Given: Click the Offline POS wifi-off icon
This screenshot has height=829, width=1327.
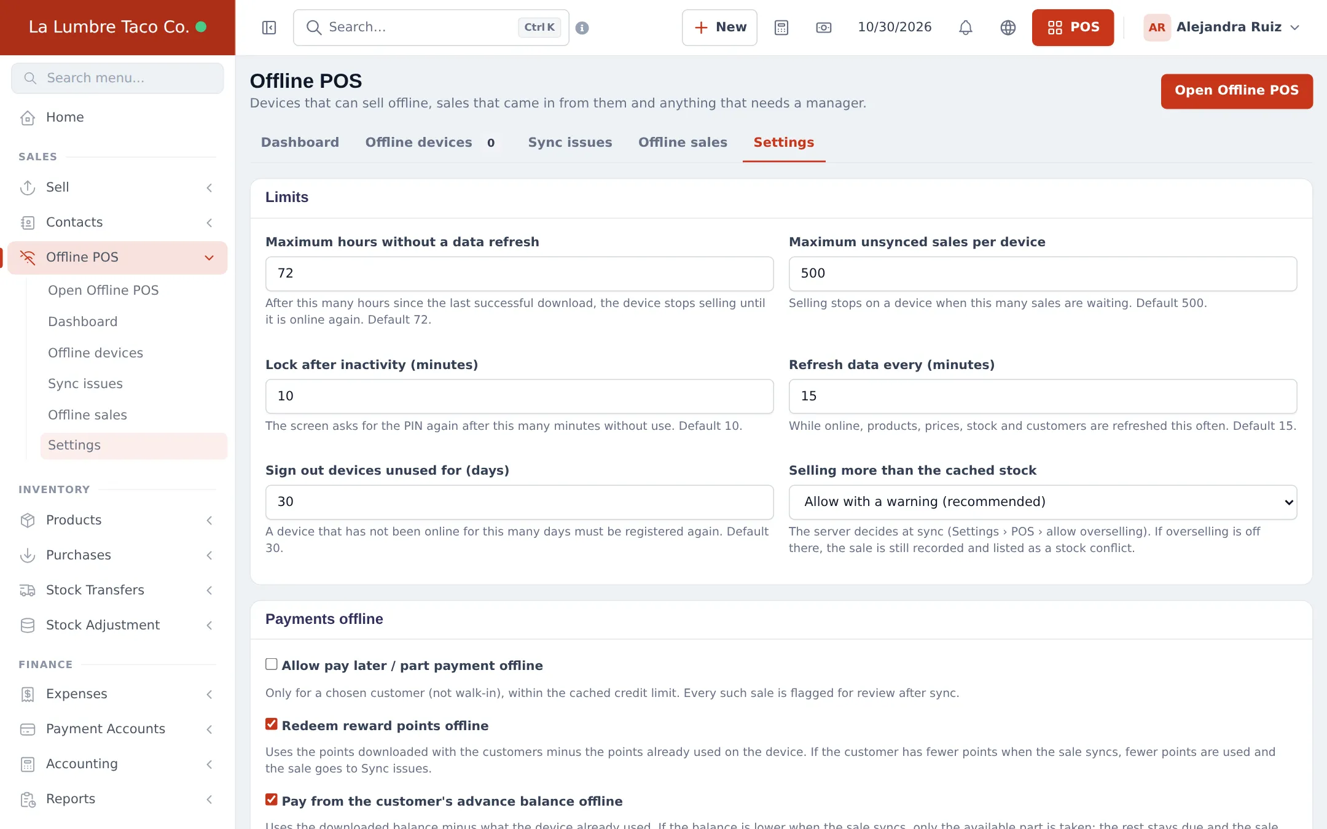Looking at the screenshot, I should [x=28, y=257].
